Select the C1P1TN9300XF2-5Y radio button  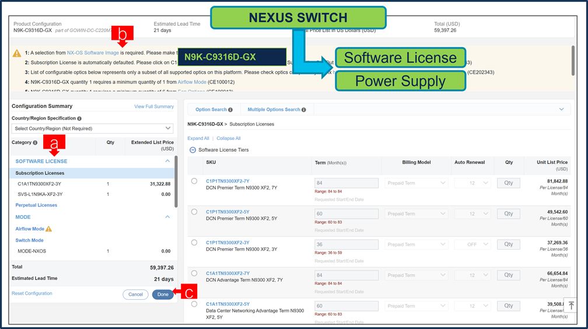tap(194, 212)
